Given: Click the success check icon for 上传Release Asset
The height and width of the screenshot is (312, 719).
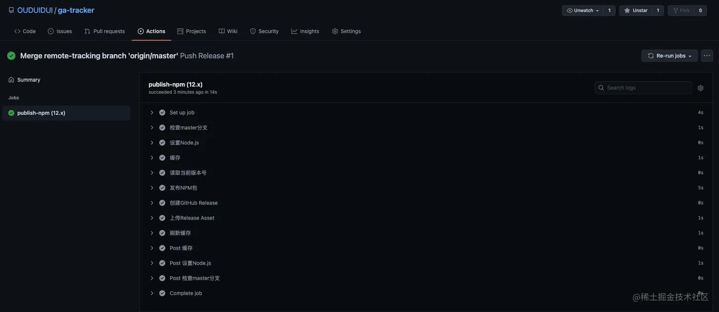Looking at the screenshot, I should (162, 218).
